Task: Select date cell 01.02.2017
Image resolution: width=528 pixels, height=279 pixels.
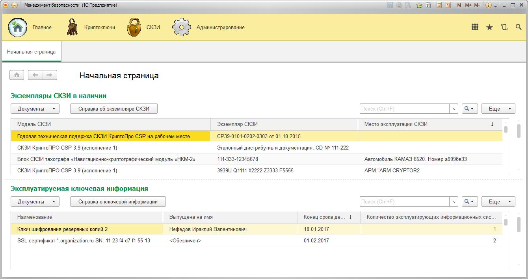Action: coord(329,240)
